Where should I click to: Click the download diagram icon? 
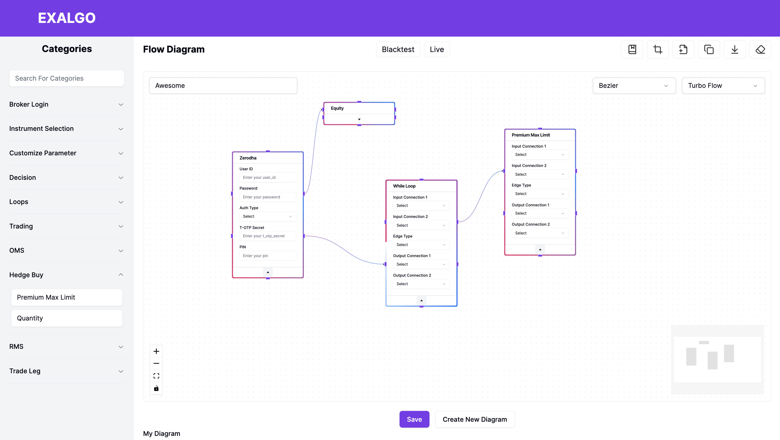[x=735, y=49]
